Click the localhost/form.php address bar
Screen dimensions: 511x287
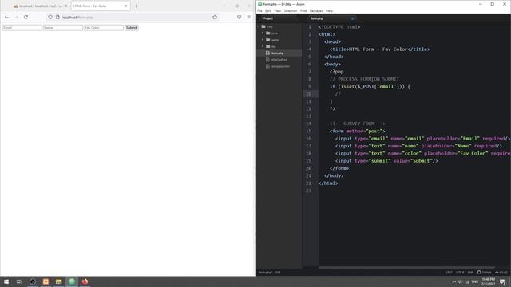[x=133, y=17]
